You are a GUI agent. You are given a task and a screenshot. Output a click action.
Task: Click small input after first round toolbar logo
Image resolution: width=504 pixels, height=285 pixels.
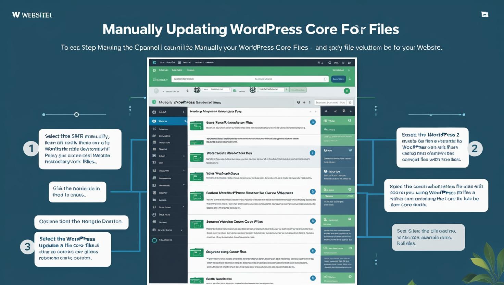coord(216,89)
